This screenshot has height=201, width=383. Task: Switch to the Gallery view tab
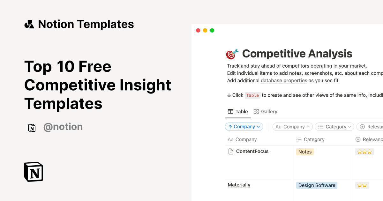coord(266,111)
